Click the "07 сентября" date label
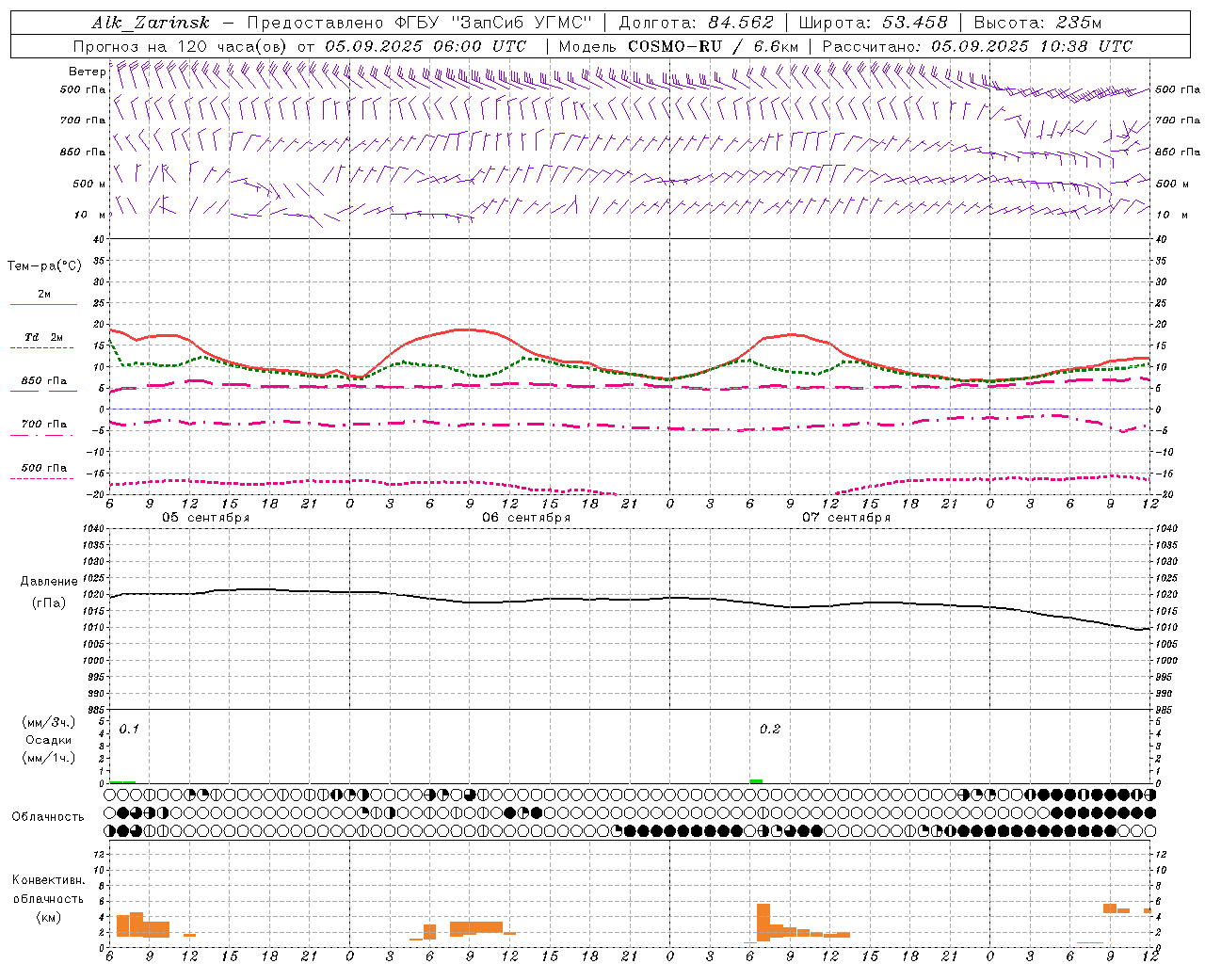The width and height of the screenshot is (1205, 964). click(x=846, y=518)
